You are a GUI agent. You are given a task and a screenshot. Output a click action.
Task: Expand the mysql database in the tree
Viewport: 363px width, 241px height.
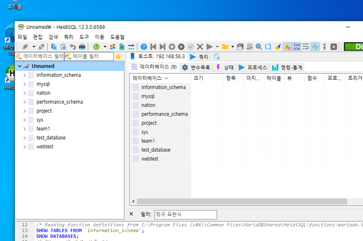(x=25, y=84)
